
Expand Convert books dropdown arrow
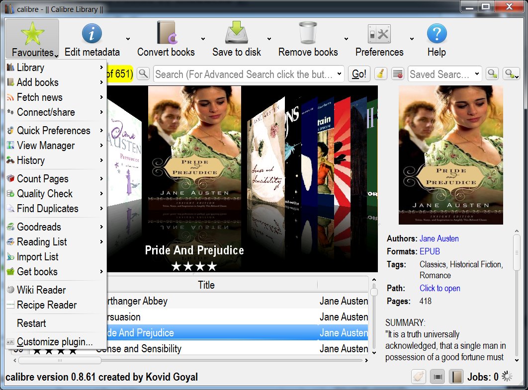coord(203,39)
